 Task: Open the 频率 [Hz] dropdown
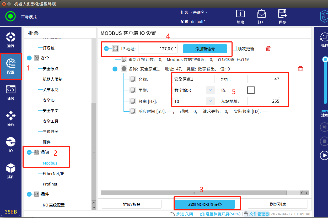tap(193, 101)
